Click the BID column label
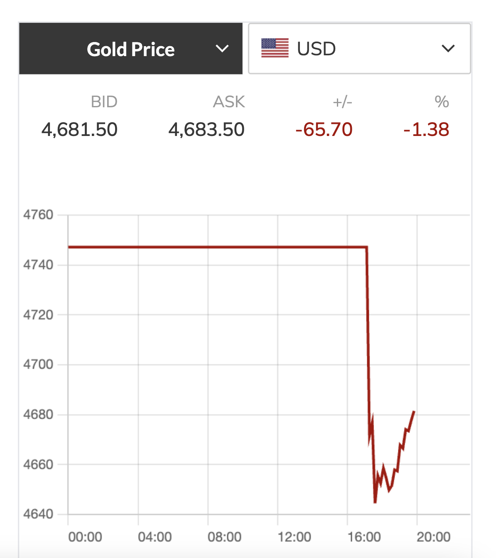 click(104, 102)
